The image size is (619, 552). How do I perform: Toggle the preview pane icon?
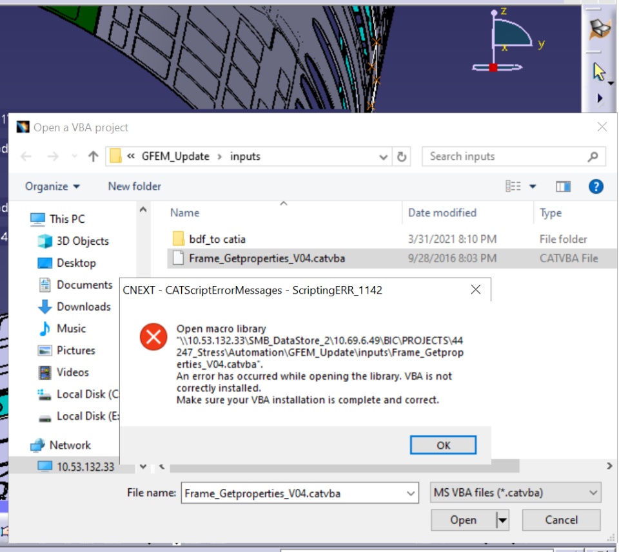click(563, 186)
